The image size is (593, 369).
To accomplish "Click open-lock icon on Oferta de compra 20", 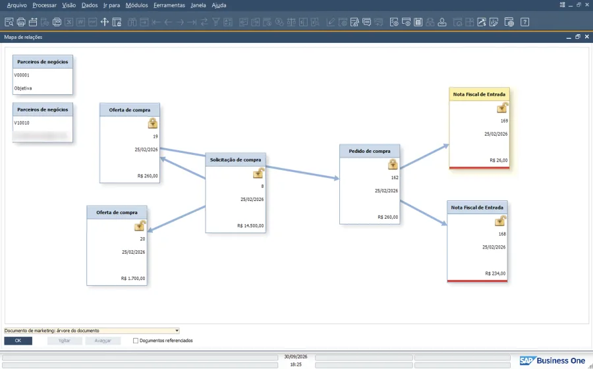I will [x=140, y=225].
